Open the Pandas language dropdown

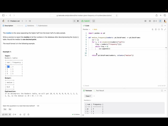click(87, 29)
